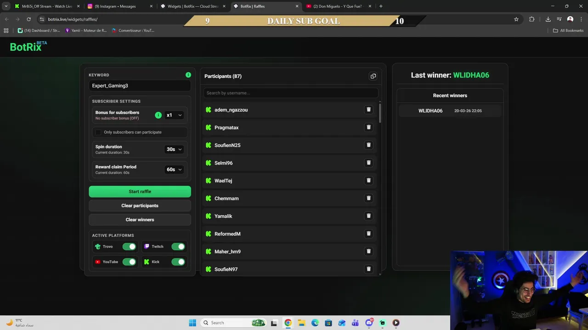Open the Chrome profile avatar
Image resolution: width=588 pixels, height=330 pixels.
click(570, 19)
